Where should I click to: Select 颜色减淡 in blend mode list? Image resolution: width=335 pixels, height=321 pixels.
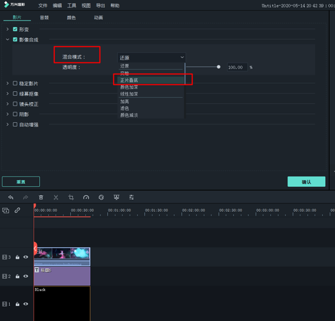[151, 115]
